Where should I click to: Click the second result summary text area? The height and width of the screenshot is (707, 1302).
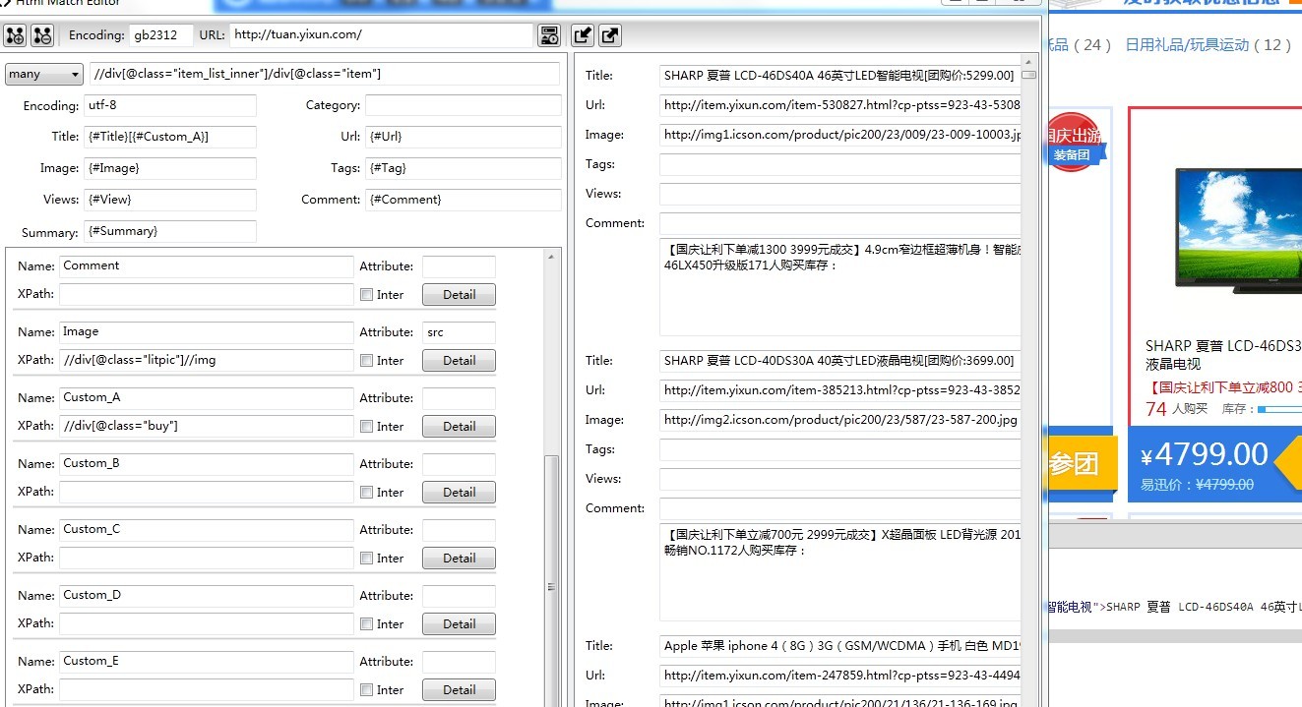839,572
